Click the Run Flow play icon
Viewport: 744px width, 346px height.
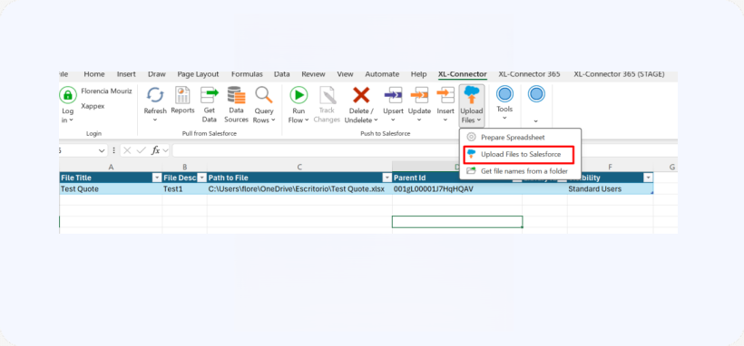[x=299, y=95]
